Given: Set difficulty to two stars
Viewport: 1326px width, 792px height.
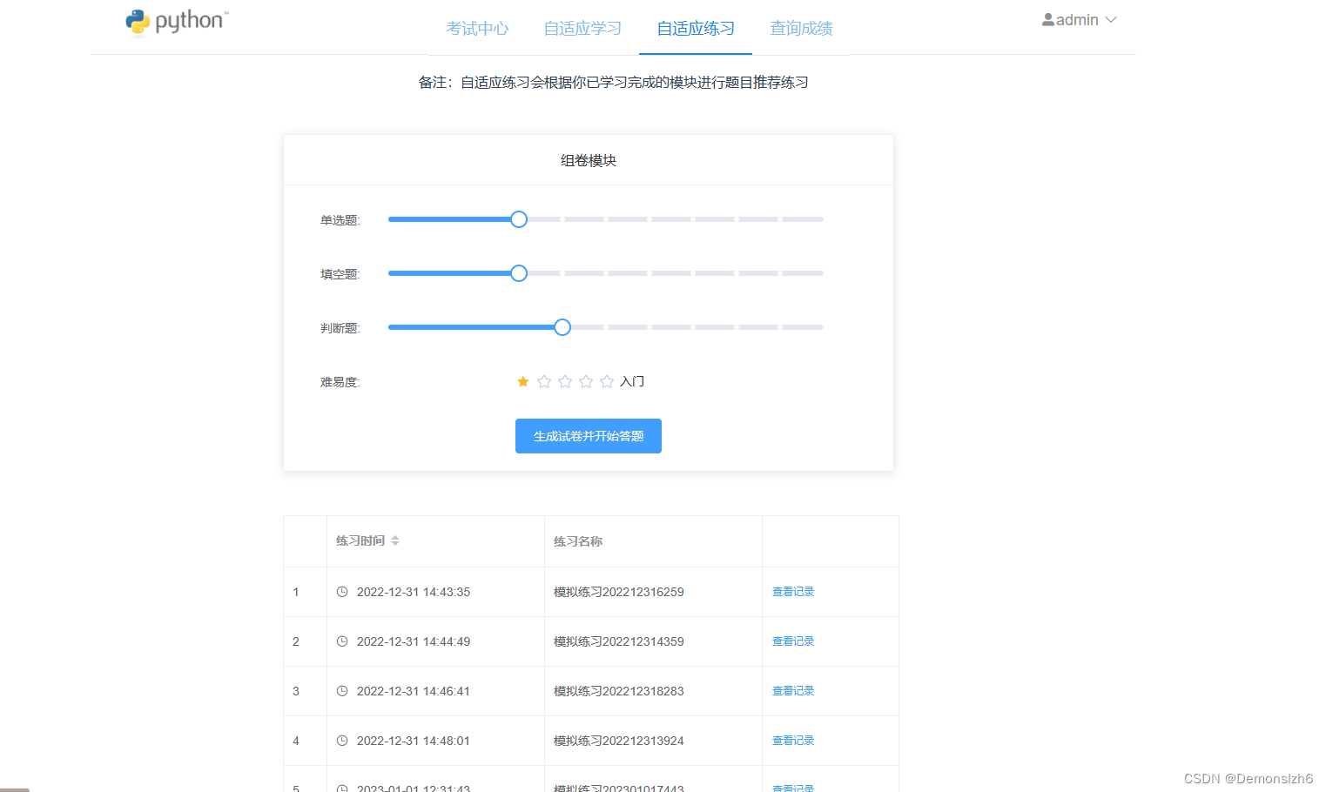Looking at the screenshot, I should pos(544,381).
